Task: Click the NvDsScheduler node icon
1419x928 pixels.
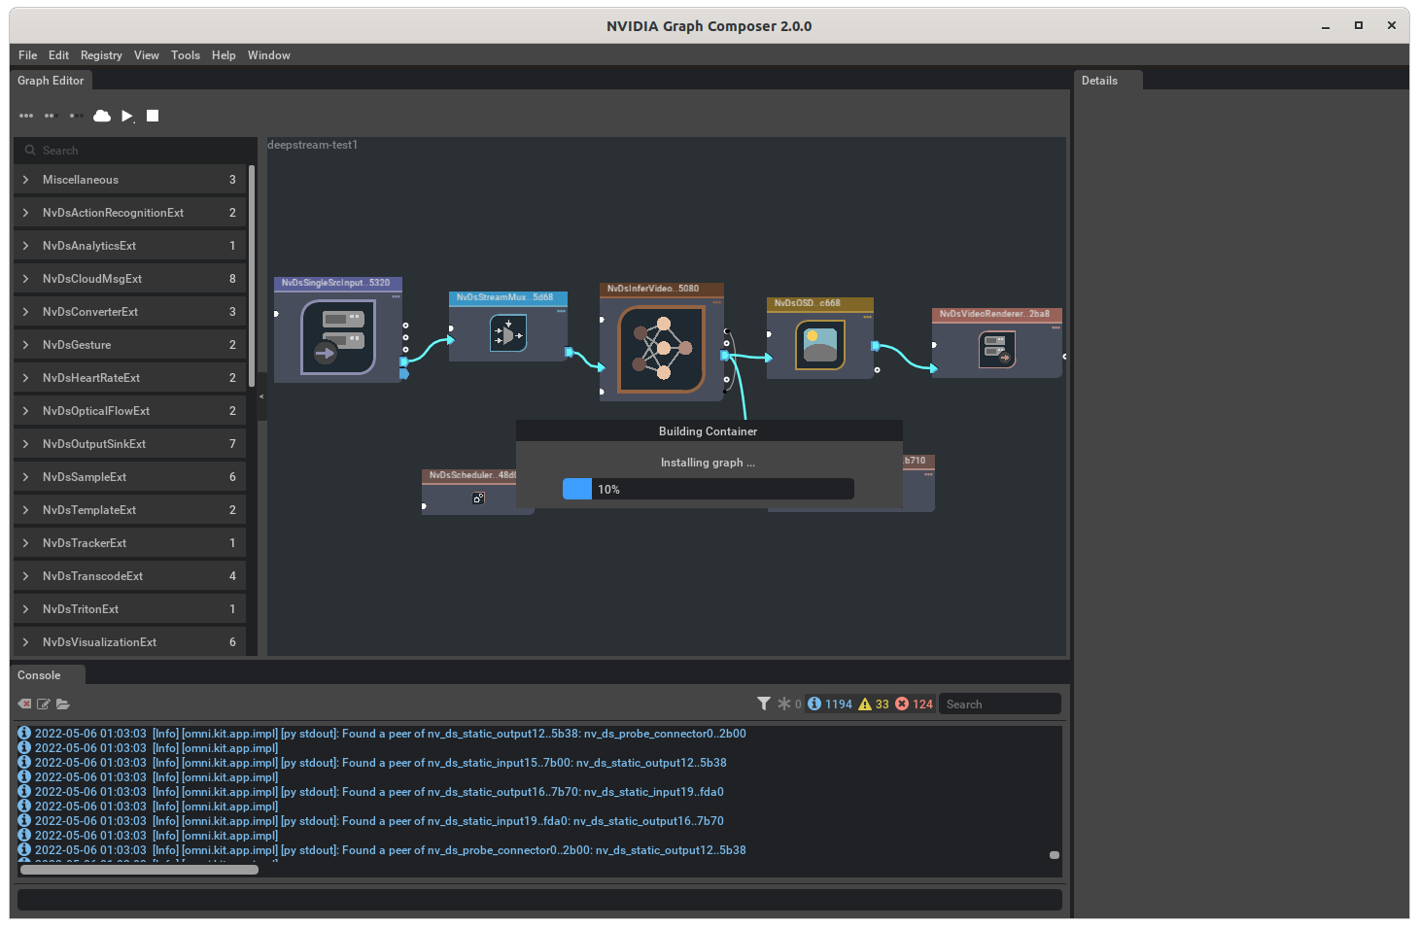Action: pos(478,498)
